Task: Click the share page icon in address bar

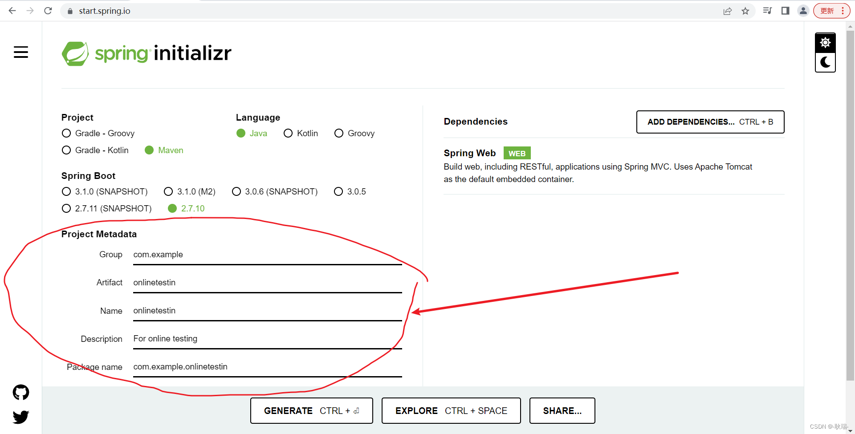Action: [728, 11]
